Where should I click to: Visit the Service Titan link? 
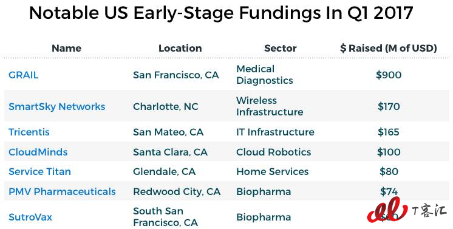39,172
